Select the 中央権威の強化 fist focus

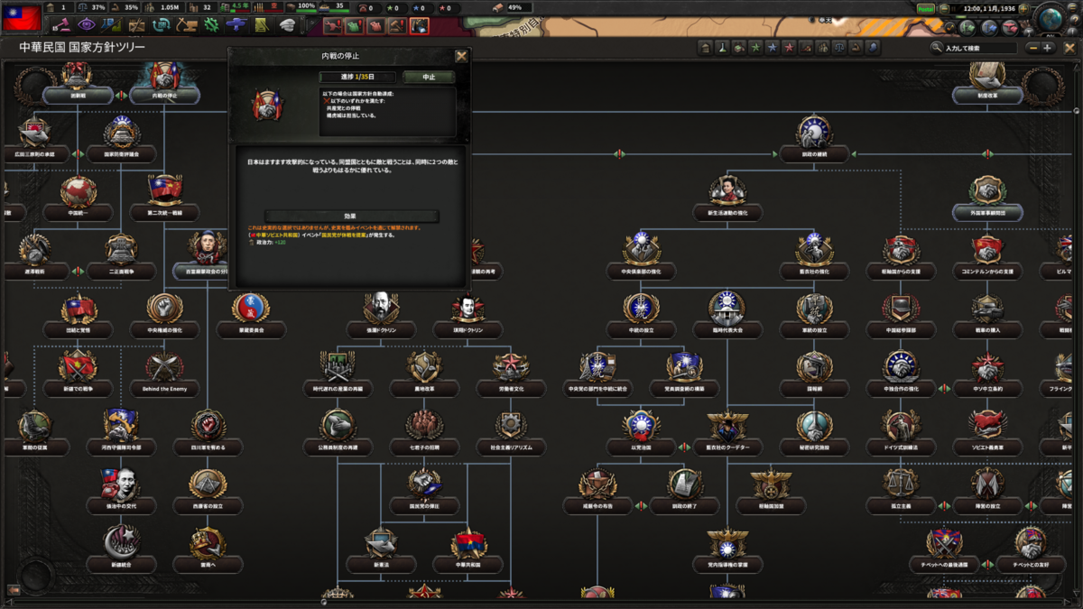pos(164,314)
